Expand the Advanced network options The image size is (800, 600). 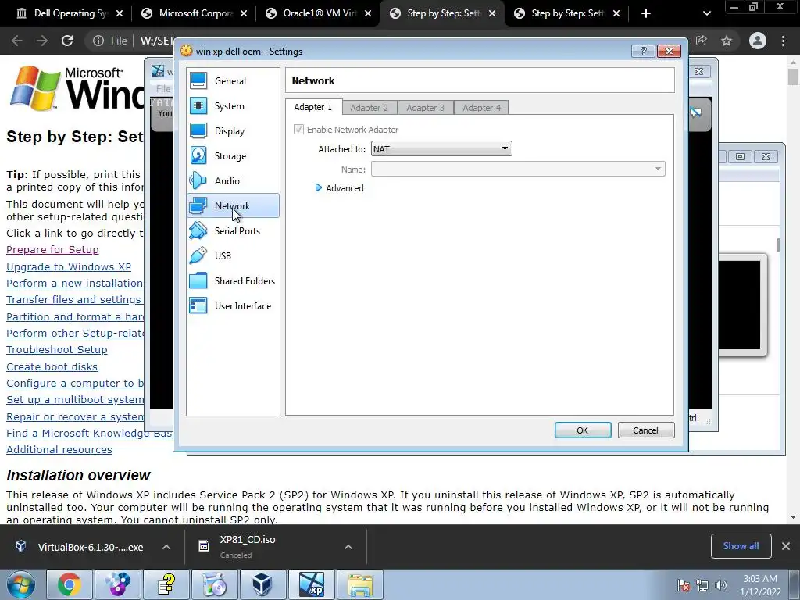[340, 188]
